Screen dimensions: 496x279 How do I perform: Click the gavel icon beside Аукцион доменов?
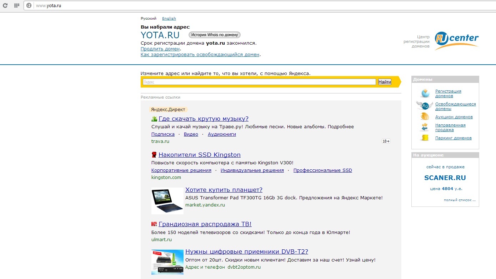click(425, 117)
